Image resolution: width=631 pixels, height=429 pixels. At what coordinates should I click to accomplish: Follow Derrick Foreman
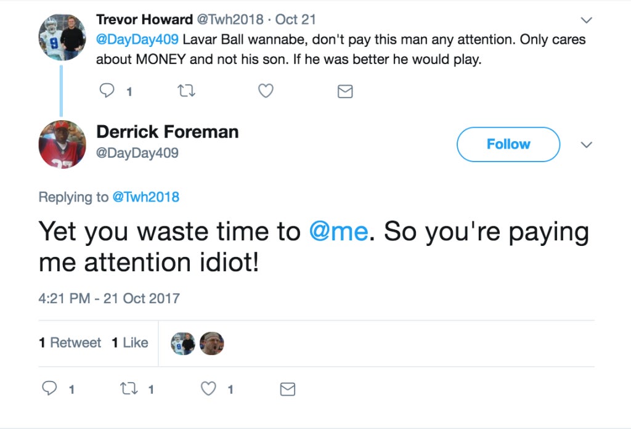508,144
